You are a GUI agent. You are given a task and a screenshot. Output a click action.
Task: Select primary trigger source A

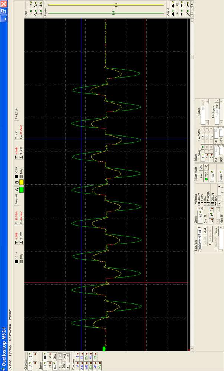click(203, 157)
